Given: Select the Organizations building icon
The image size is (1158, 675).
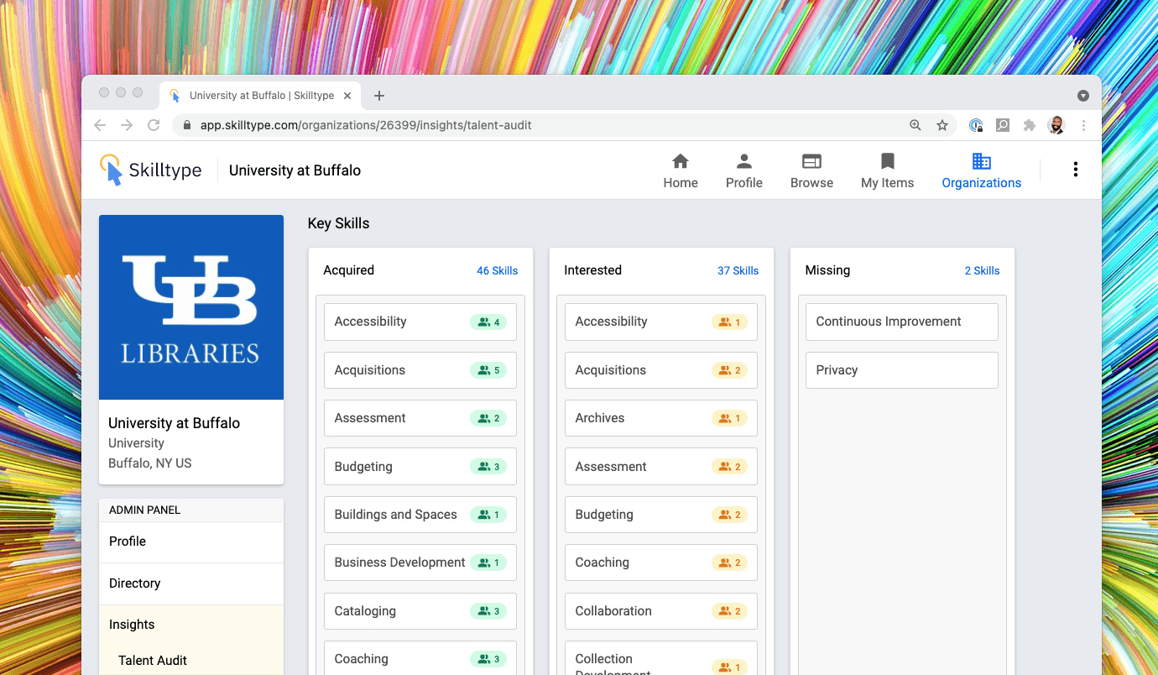Looking at the screenshot, I should (x=981, y=161).
